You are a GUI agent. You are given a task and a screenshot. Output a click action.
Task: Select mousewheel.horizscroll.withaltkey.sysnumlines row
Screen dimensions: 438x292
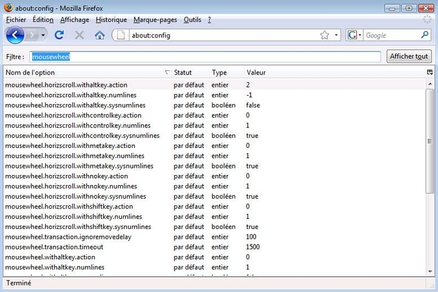pyautogui.click(x=214, y=105)
